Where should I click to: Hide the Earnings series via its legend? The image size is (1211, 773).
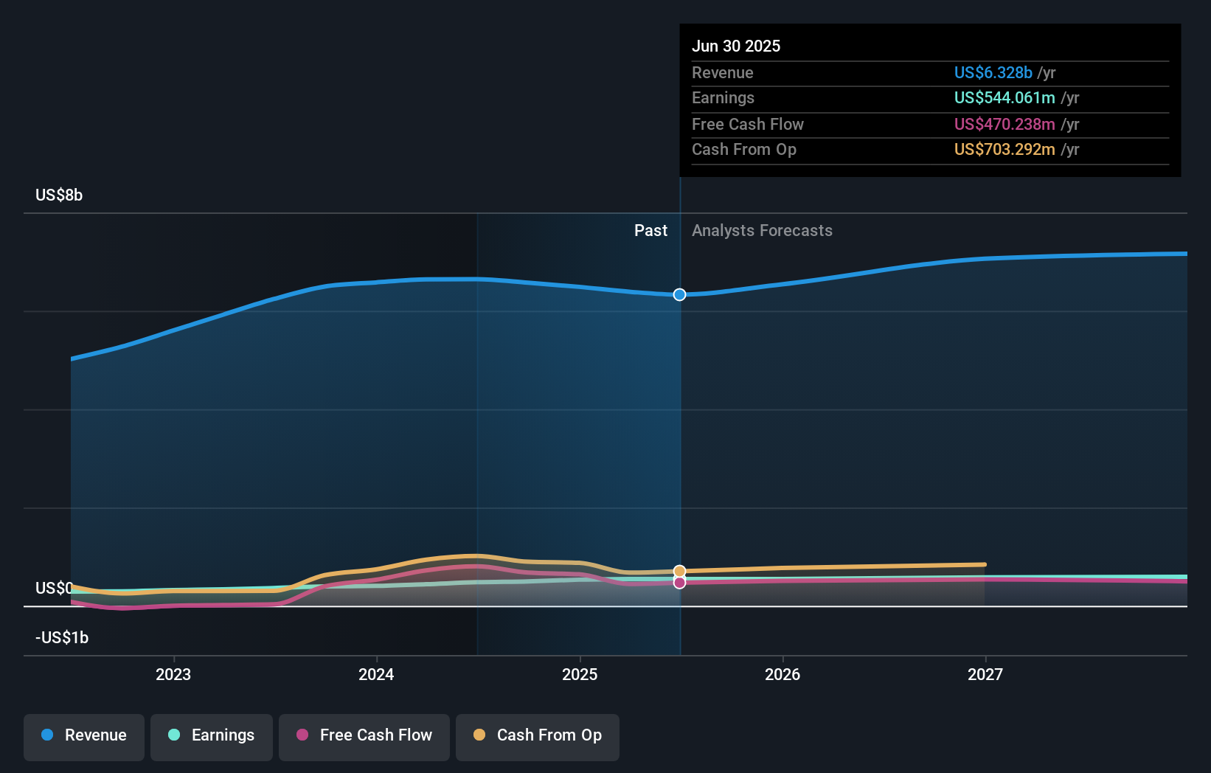[x=212, y=737]
